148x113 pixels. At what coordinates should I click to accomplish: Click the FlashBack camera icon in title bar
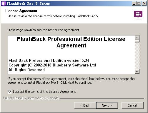(x=4, y=4)
